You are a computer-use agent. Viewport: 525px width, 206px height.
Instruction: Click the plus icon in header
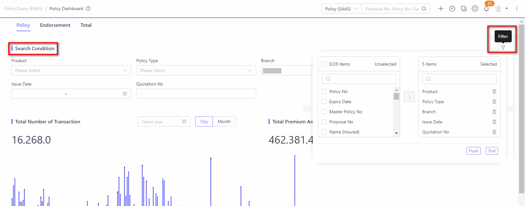[x=441, y=9]
